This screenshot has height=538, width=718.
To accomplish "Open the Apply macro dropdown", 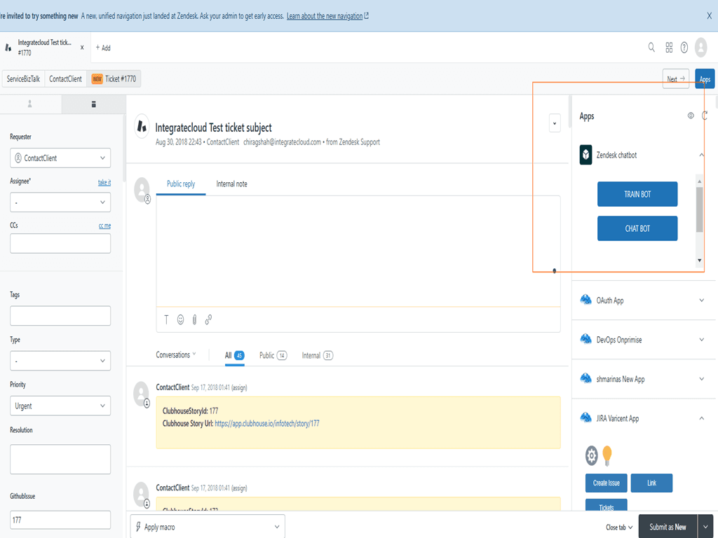I will click(208, 527).
